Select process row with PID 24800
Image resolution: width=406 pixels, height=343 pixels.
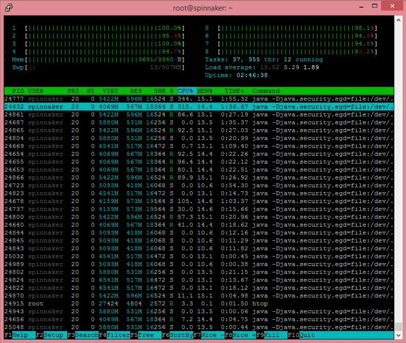199,217
